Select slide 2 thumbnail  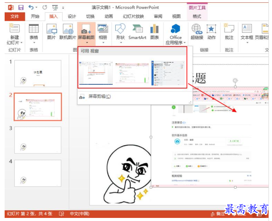[38, 107]
